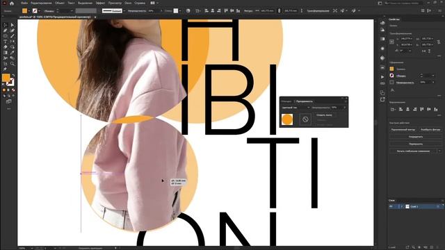This screenshot has width=445, height=250.
Task: Open Actions panel play icon
Action: pyautogui.click(x=382, y=77)
